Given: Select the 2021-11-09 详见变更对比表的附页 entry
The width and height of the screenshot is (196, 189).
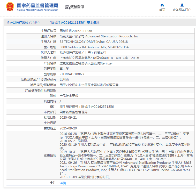Looking at the screenshot, I should pos(85,177).
